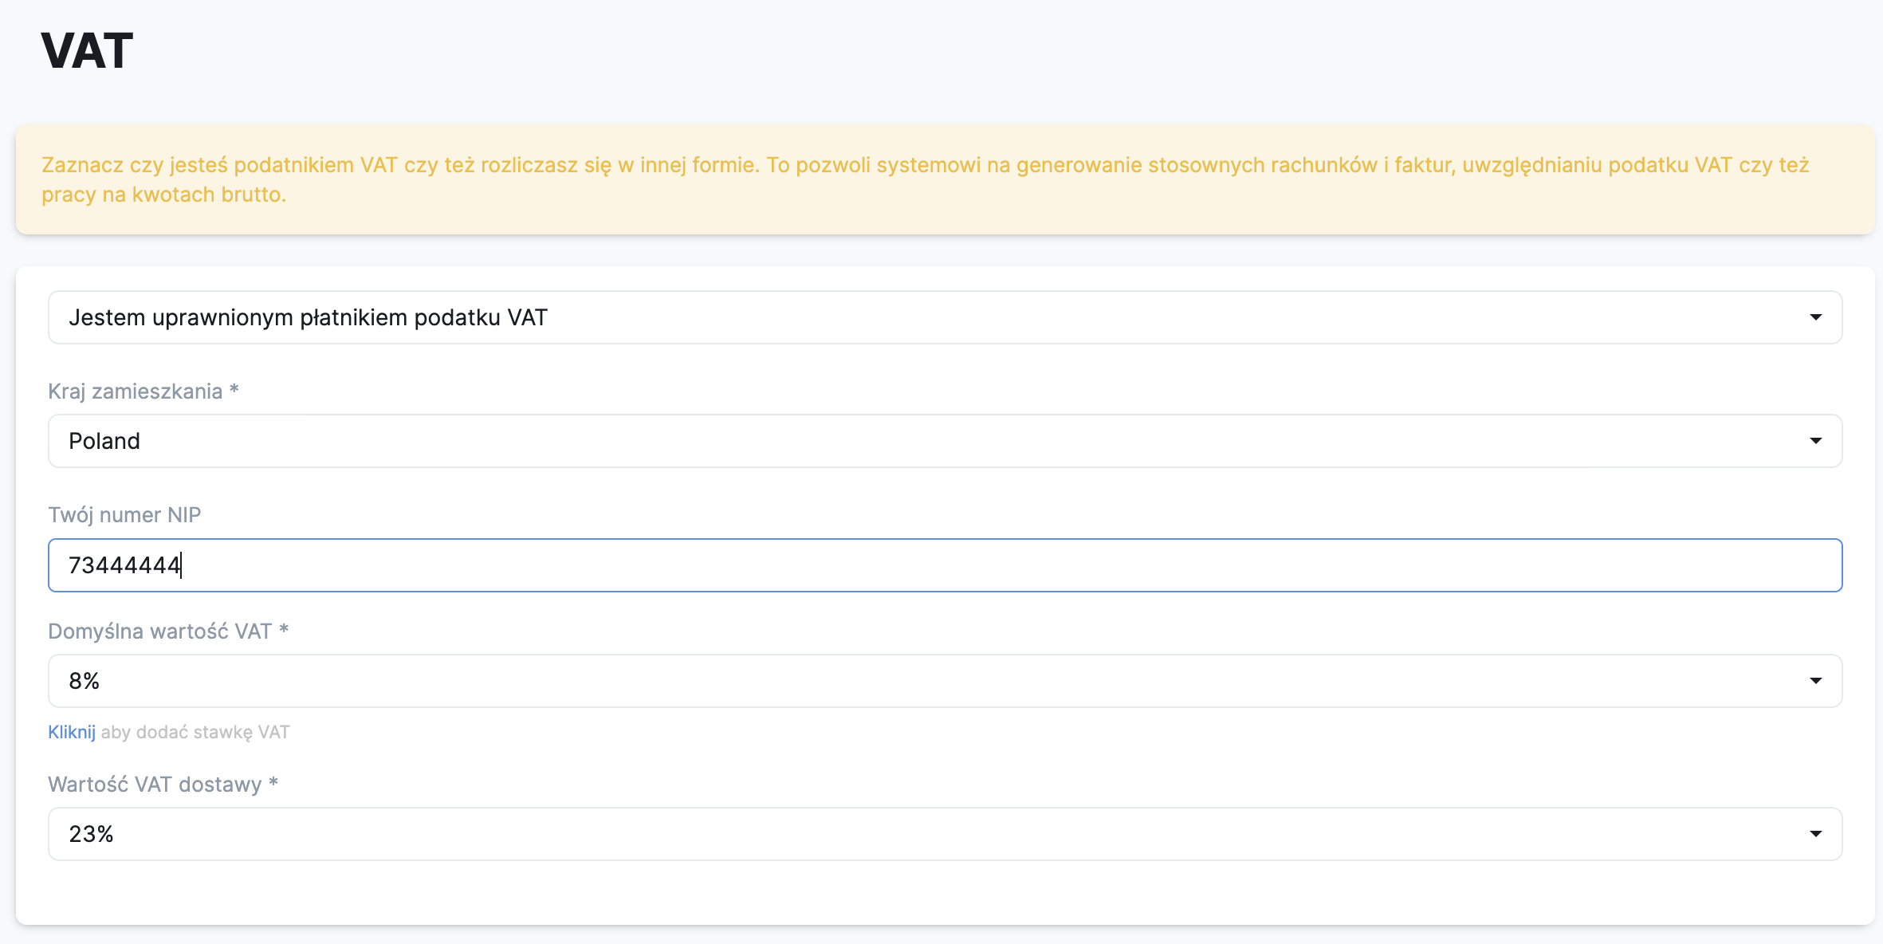Open the 'Jestem uprawnionym płatnikiem podatku VAT' dropdown
The image size is (1883, 944).
pos(945,317)
